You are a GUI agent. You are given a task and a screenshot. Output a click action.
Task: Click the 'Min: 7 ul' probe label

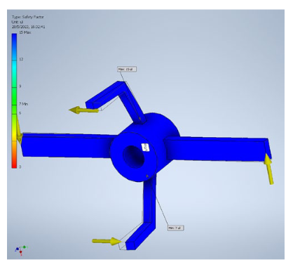[x=176, y=228]
